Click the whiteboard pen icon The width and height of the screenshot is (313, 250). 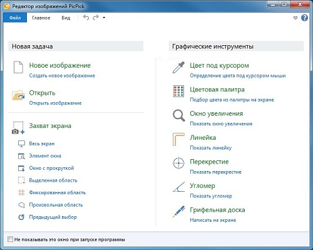(178, 211)
